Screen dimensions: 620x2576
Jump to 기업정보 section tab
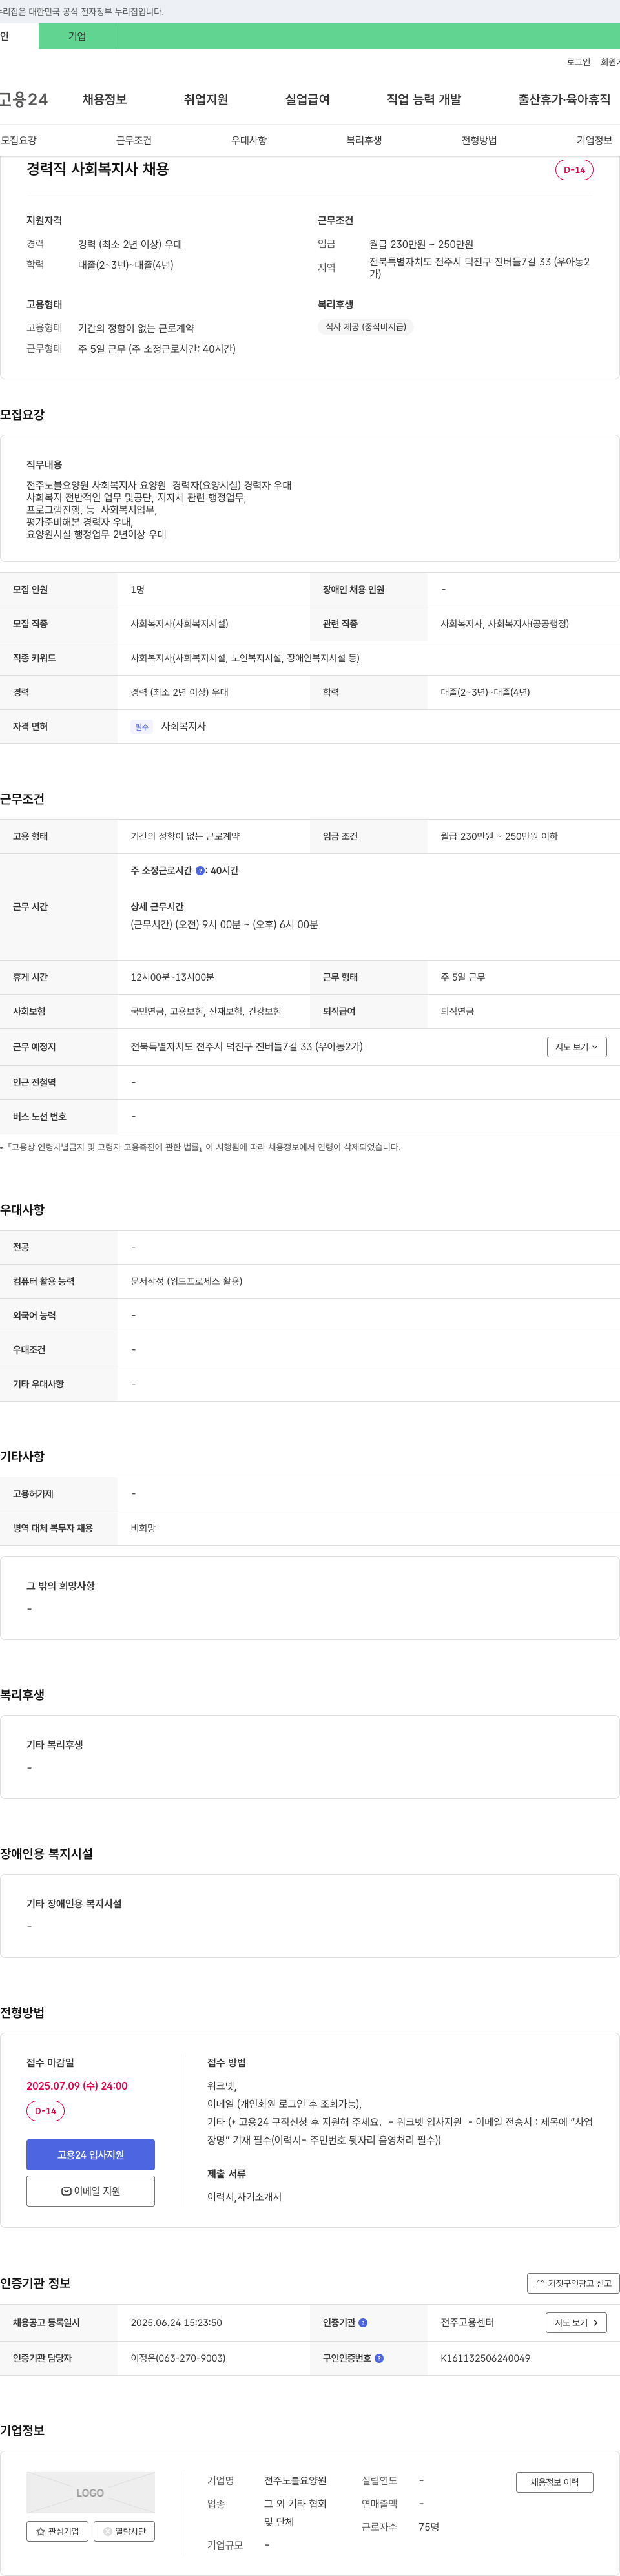[594, 140]
